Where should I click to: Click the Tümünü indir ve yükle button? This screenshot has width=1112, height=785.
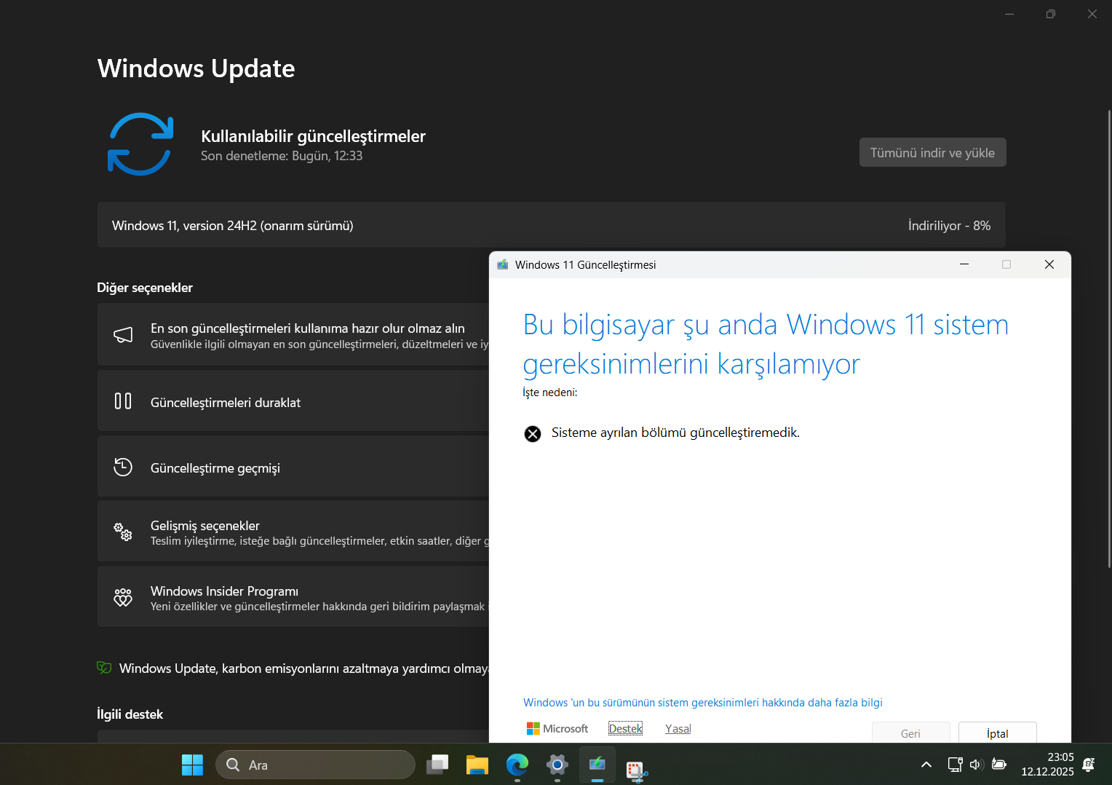(x=933, y=152)
